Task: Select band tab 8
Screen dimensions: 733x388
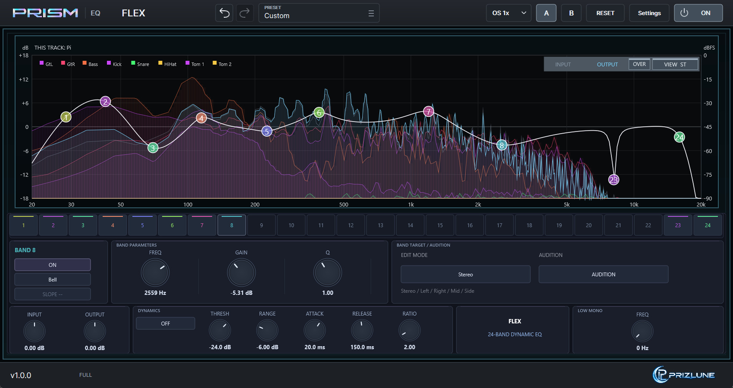Action: point(232,225)
